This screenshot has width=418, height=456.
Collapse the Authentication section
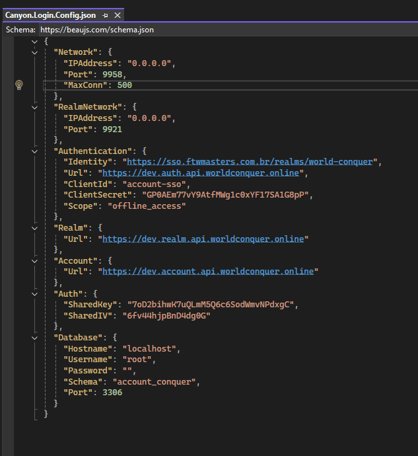pos(34,151)
